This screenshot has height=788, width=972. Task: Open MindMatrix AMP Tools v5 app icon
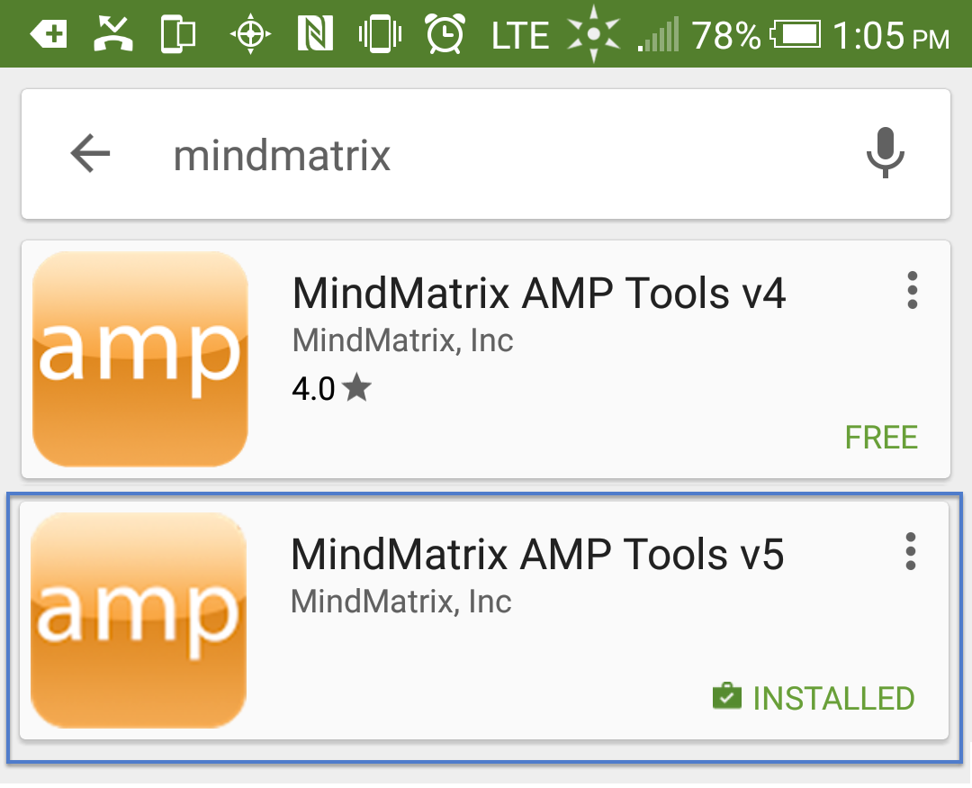point(139,620)
